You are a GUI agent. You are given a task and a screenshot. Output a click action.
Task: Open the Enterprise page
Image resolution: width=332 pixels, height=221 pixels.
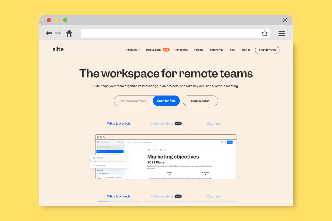[x=216, y=50]
